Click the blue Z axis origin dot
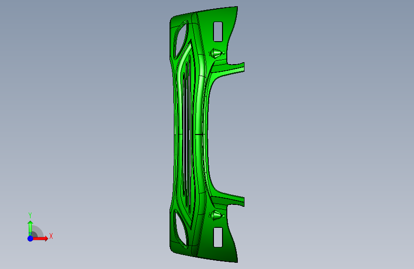Viewport: 414px width, 269px height. 30,238
